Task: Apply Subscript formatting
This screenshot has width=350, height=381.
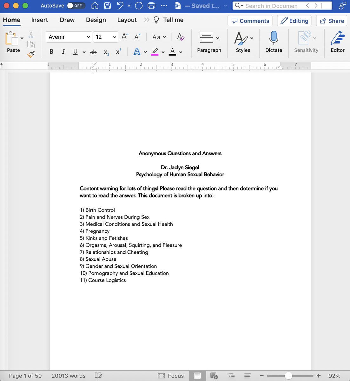Action: click(x=106, y=52)
